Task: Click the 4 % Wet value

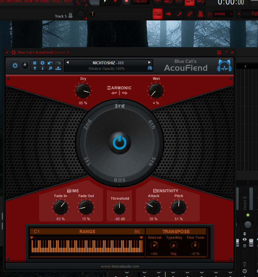Action: coord(156,103)
